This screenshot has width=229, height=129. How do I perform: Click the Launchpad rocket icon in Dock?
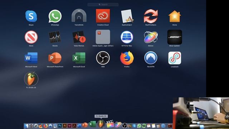(x=36, y=126)
